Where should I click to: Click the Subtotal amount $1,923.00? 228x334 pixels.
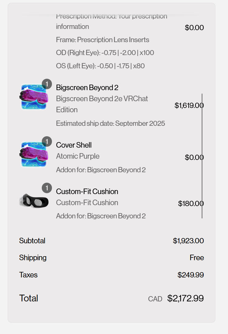[188, 241]
